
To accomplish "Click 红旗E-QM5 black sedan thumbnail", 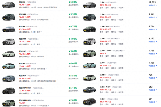I will [x=90, y=29].
